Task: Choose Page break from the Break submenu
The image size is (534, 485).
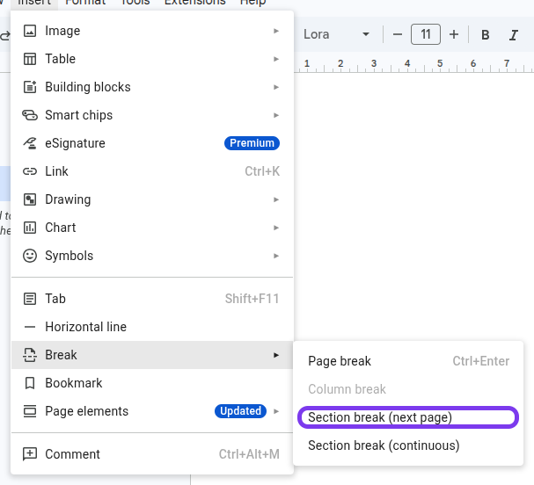Action: pos(408,361)
